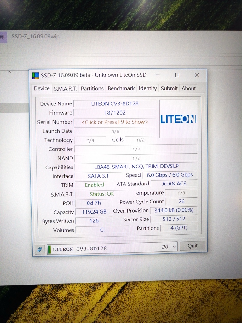
Task: Click the Power Cycle Count value 26
Action: pos(181,201)
